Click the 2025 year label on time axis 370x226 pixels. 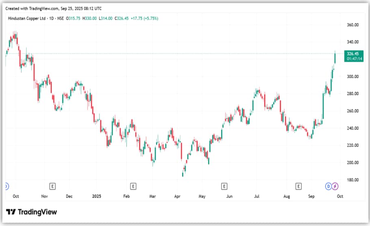click(x=96, y=196)
